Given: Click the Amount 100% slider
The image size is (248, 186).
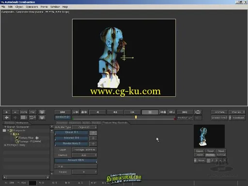Looking at the screenshot, I should click(x=76, y=161).
